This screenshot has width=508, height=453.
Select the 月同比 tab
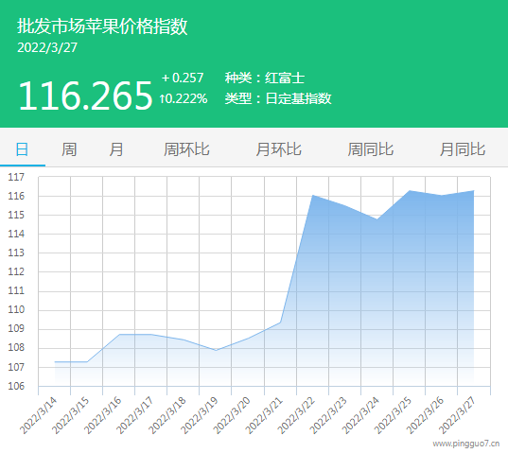coord(463,149)
